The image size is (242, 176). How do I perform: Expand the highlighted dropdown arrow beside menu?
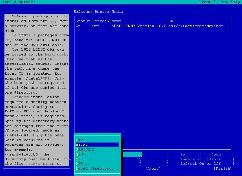pos(139,154)
